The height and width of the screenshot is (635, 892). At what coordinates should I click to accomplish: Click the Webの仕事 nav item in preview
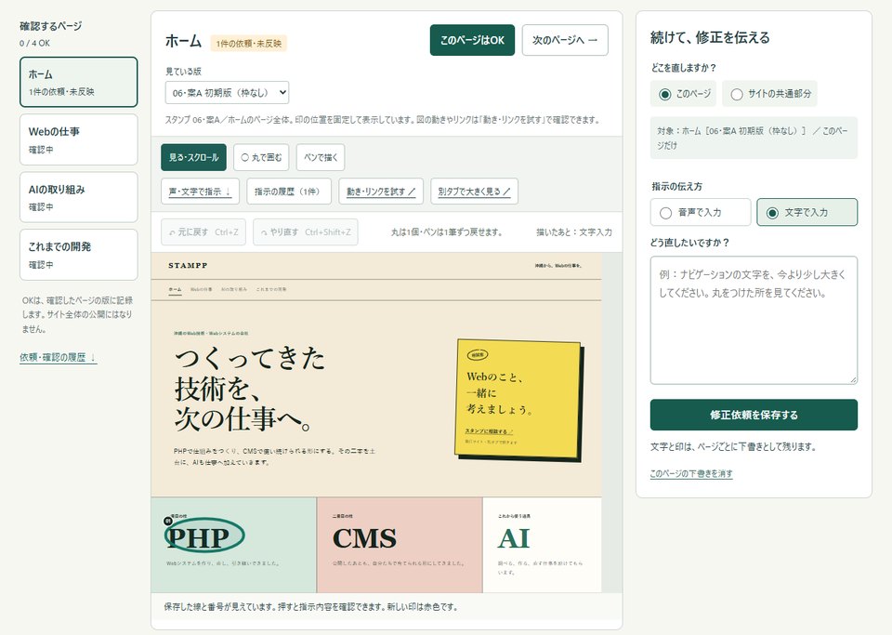(x=202, y=290)
